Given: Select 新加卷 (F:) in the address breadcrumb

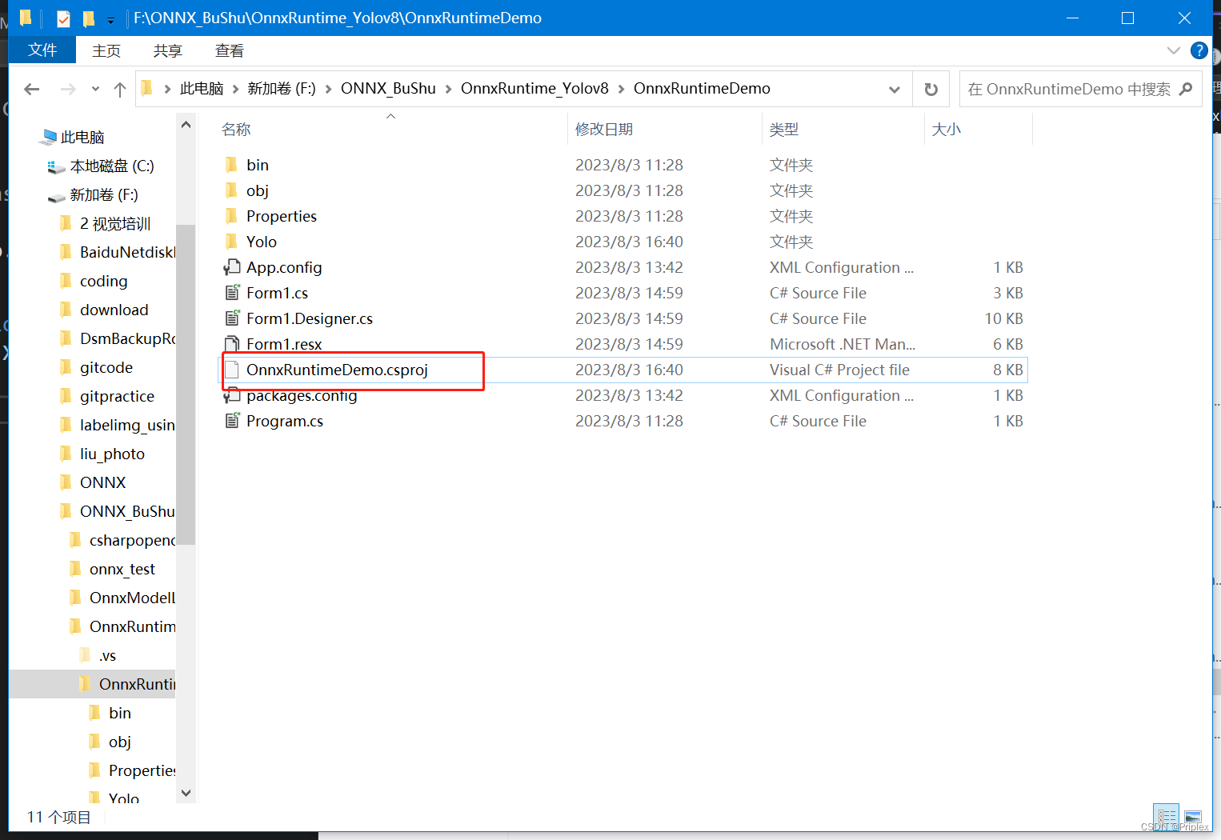Looking at the screenshot, I should pyautogui.click(x=282, y=89).
